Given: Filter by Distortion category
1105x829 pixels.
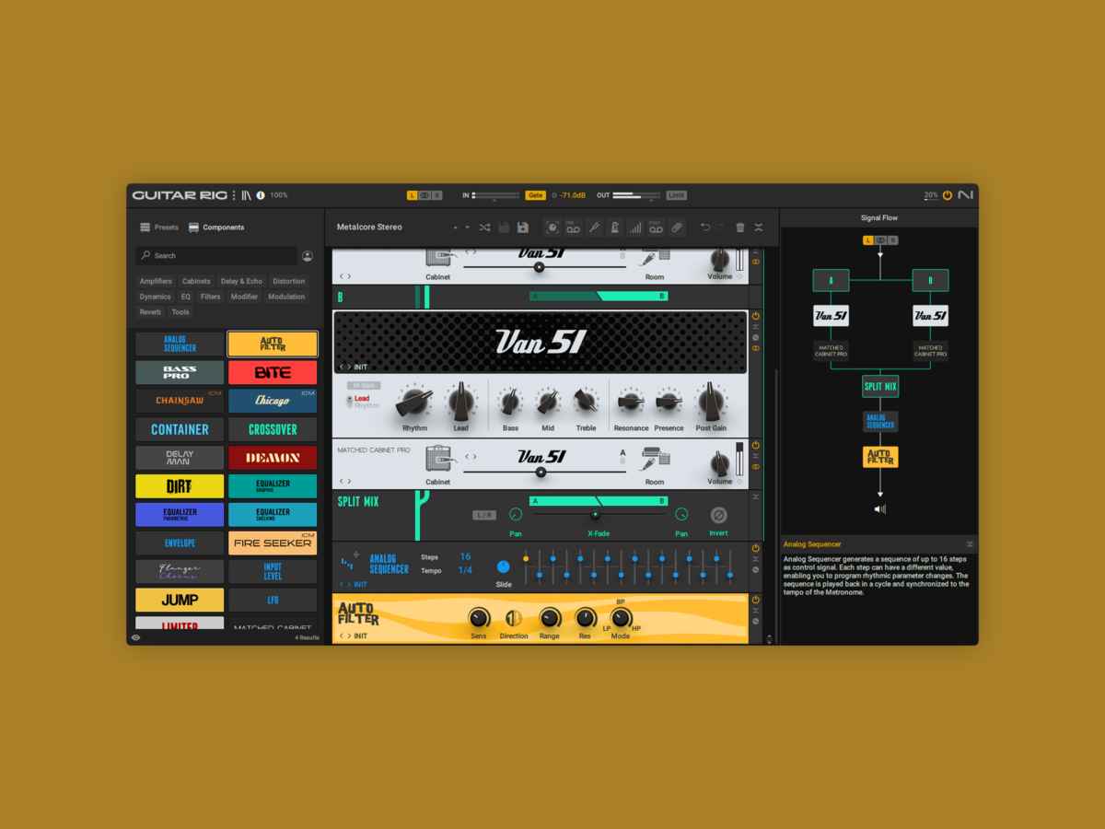Looking at the screenshot, I should 289,281.
